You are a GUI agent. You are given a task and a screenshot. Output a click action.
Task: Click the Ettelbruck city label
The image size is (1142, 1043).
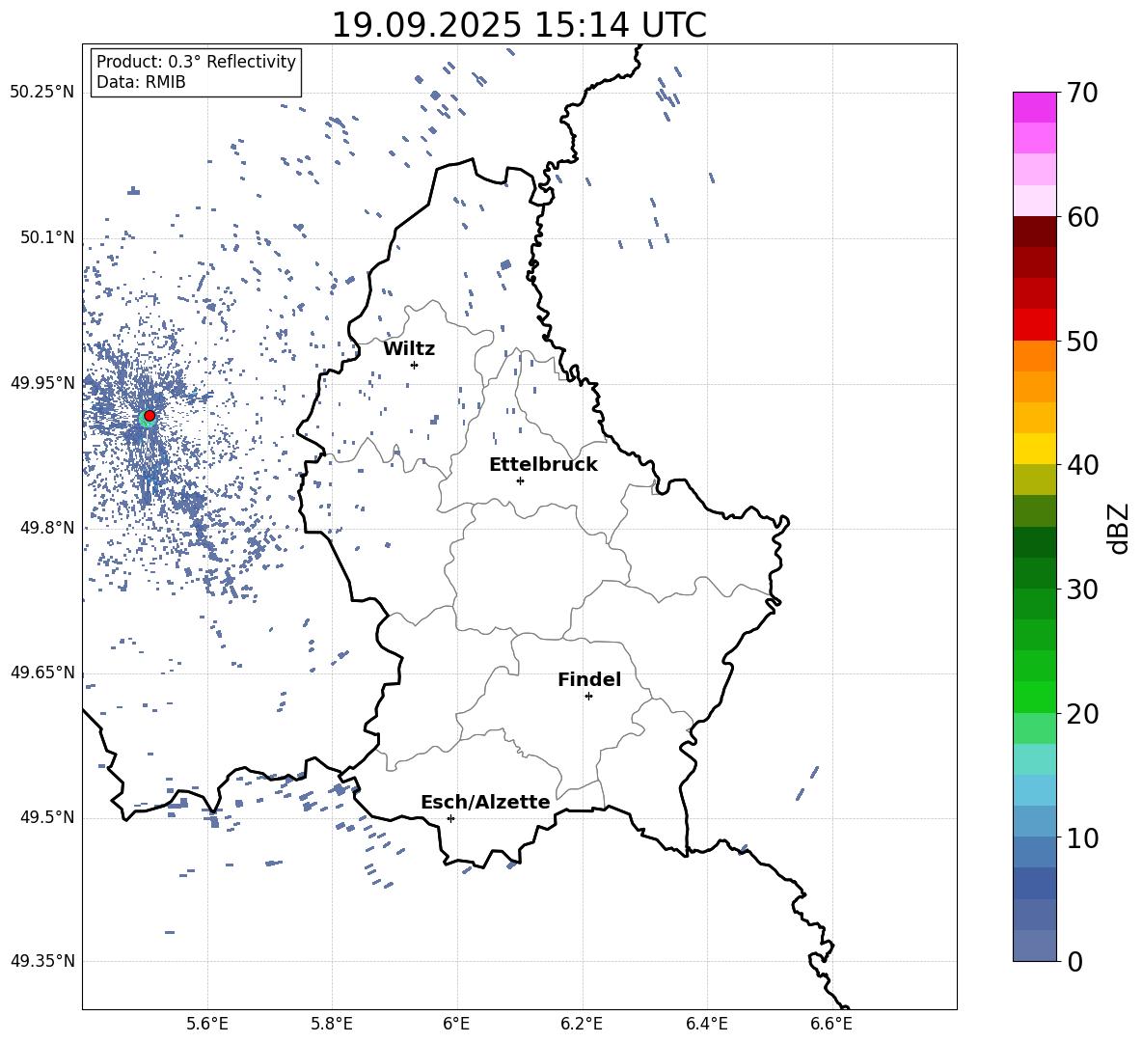543,465
